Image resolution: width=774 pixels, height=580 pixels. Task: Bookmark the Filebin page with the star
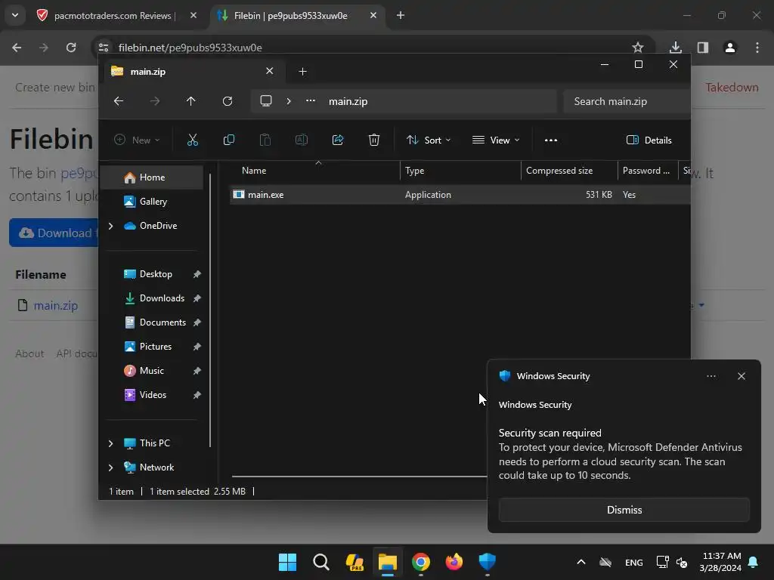point(638,48)
